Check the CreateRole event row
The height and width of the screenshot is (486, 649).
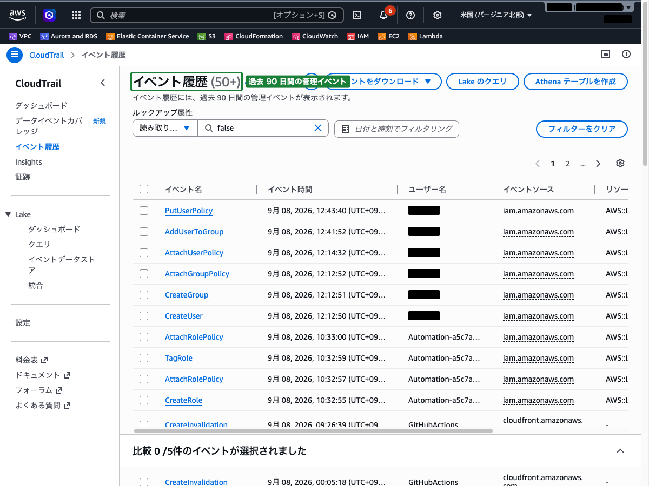click(144, 400)
